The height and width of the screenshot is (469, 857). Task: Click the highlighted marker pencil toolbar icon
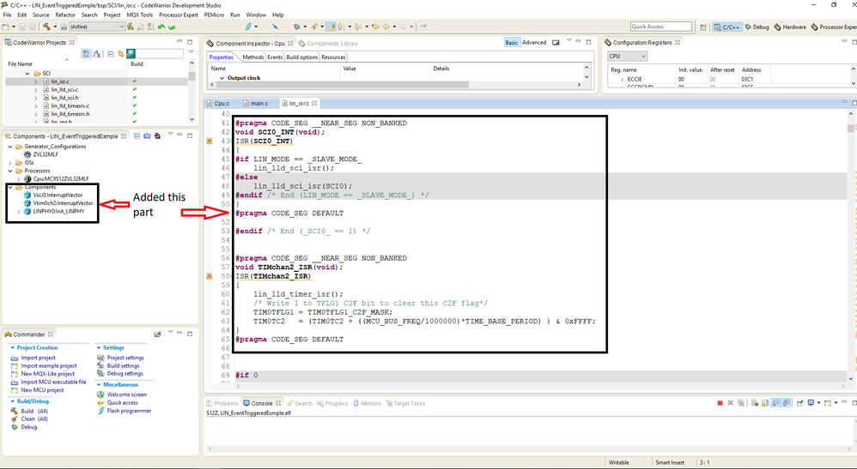click(331, 27)
